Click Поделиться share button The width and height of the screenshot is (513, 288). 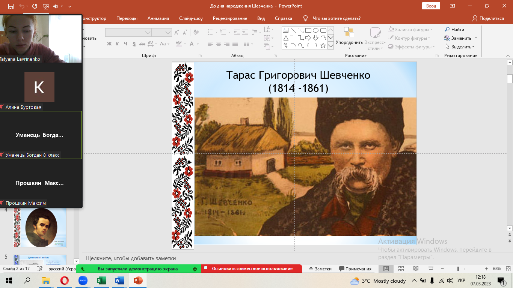point(488,18)
